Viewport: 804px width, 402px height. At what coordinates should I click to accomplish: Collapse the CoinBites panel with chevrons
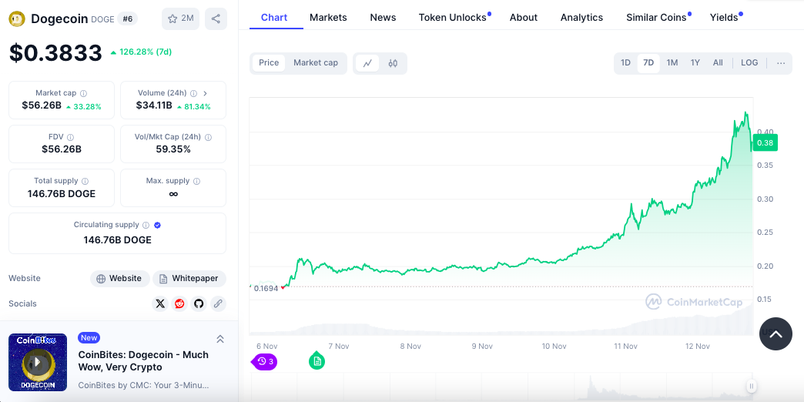click(220, 339)
